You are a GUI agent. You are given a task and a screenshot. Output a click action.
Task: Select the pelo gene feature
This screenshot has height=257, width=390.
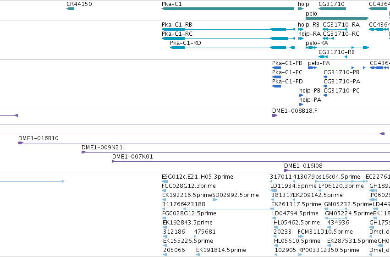[x=337, y=18]
